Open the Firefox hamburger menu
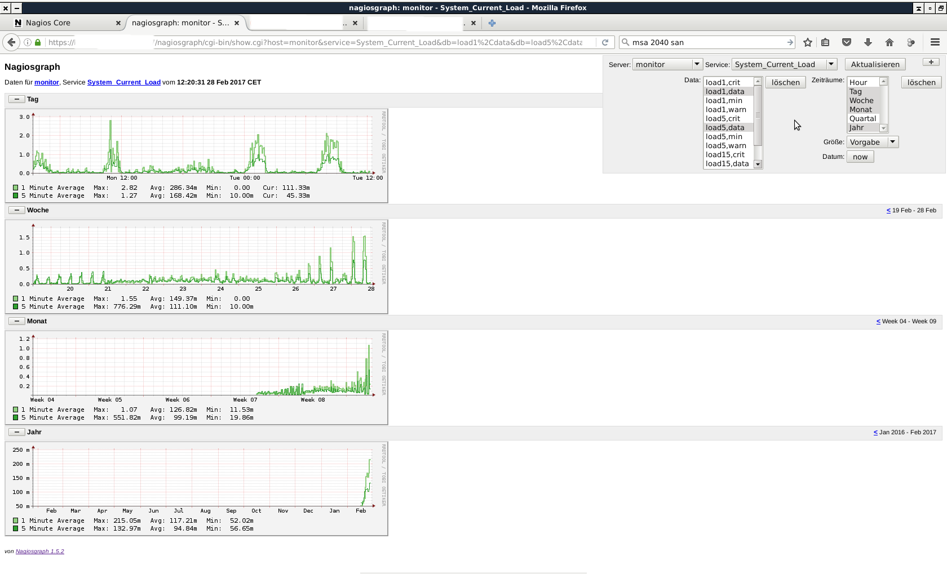This screenshot has width=947, height=574. click(935, 42)
